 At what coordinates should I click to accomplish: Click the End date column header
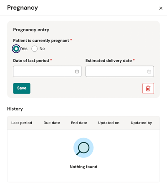click(x=79, y=123)
